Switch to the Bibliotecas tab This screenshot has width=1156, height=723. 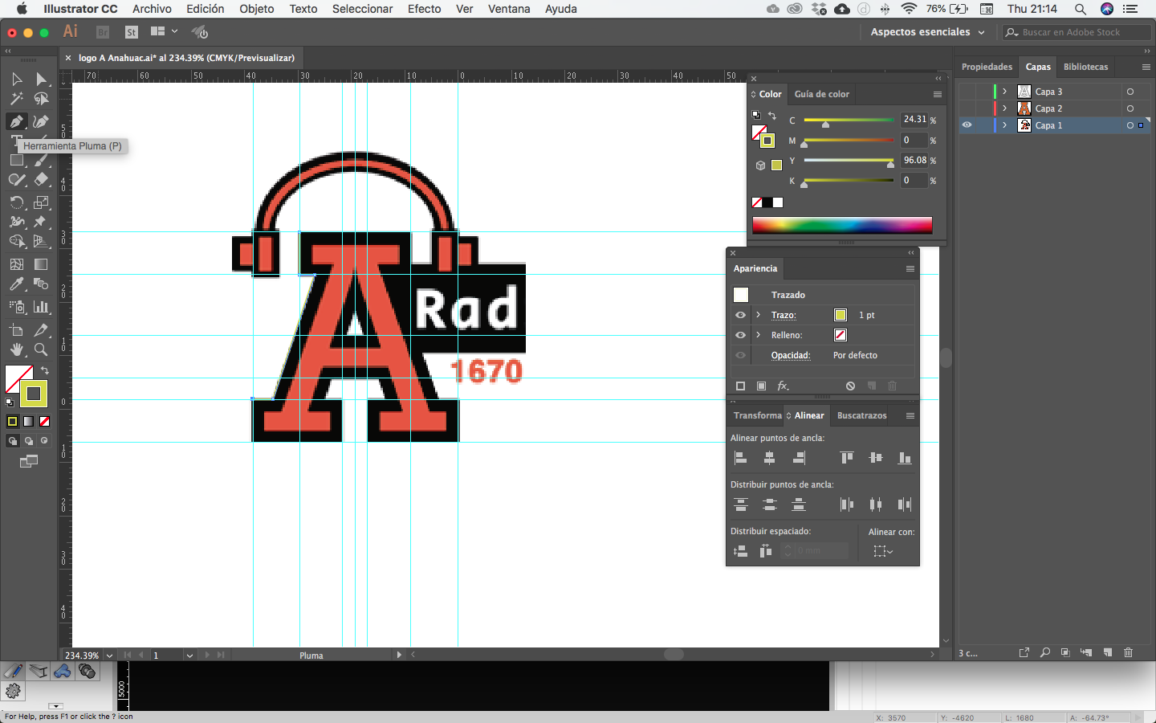point(1085,67)
